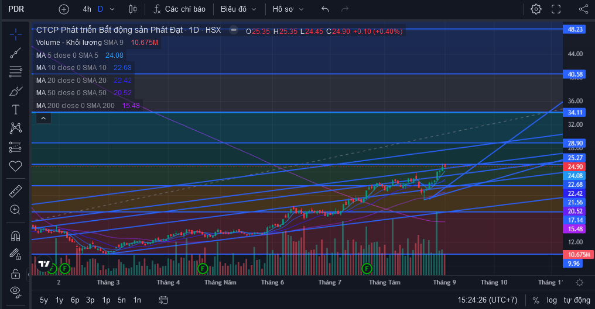Viewport: 595px width, 309px height.
Task: Add a symbol to compare with plus icon
Action: coord(64,9)
